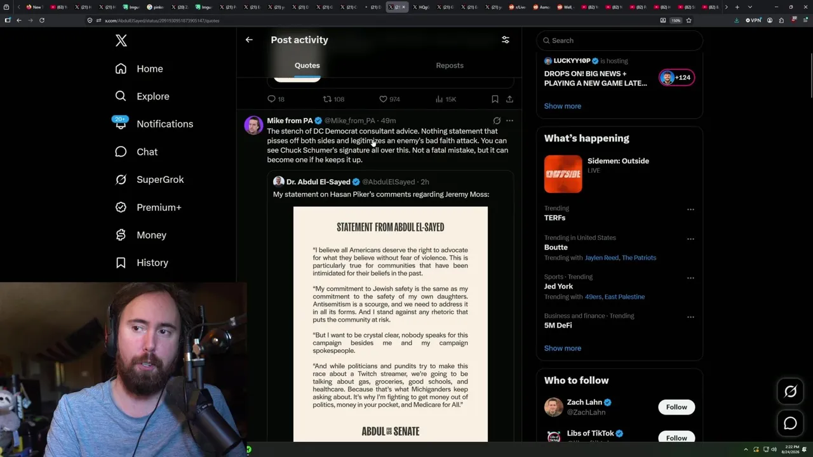Open the browser downloads icon
The image size is (813, 457).
tap(736, 20)
